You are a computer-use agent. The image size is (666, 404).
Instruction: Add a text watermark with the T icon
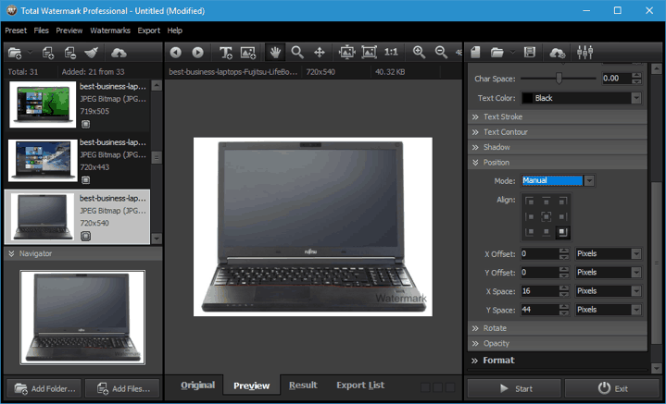tap(225, 52)
